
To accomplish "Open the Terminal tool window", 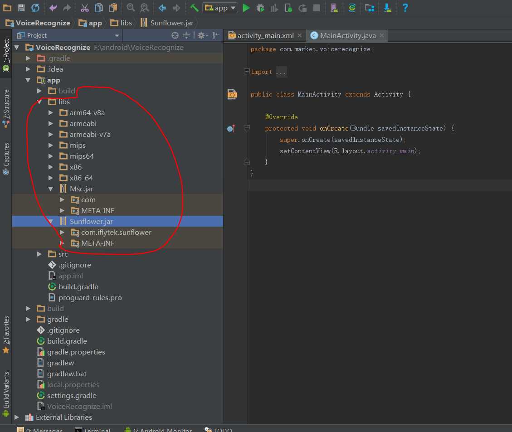I will pos(93,430).
